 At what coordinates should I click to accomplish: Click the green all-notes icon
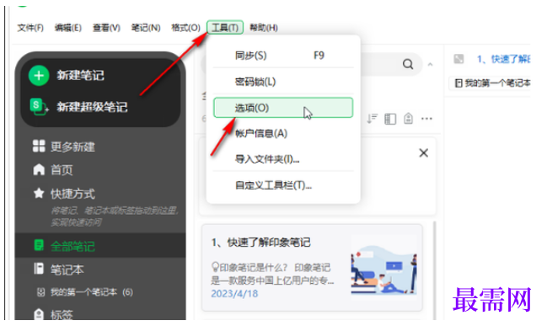[39, 245]
